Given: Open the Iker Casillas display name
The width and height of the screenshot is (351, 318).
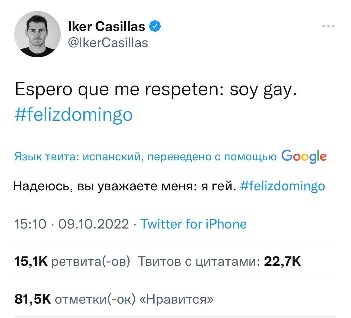Looking at the screenshot, I should [x=107, y=27].
